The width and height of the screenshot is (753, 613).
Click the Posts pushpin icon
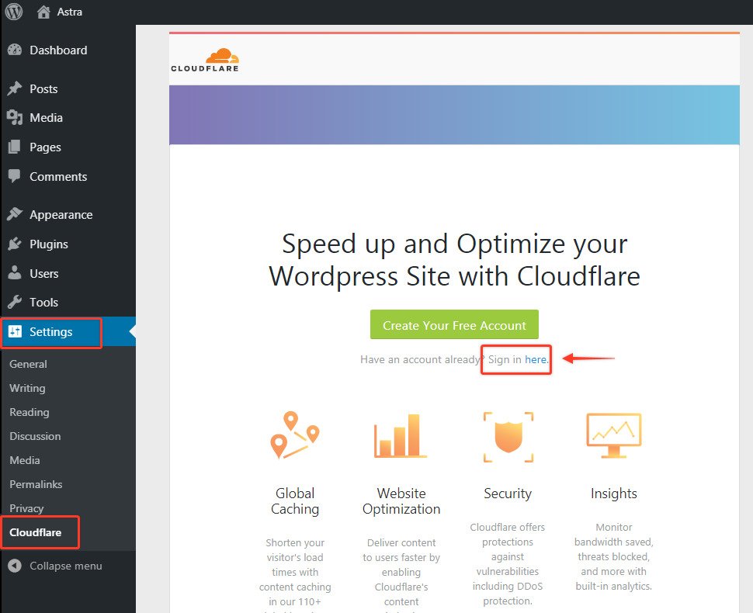[15, 88]
